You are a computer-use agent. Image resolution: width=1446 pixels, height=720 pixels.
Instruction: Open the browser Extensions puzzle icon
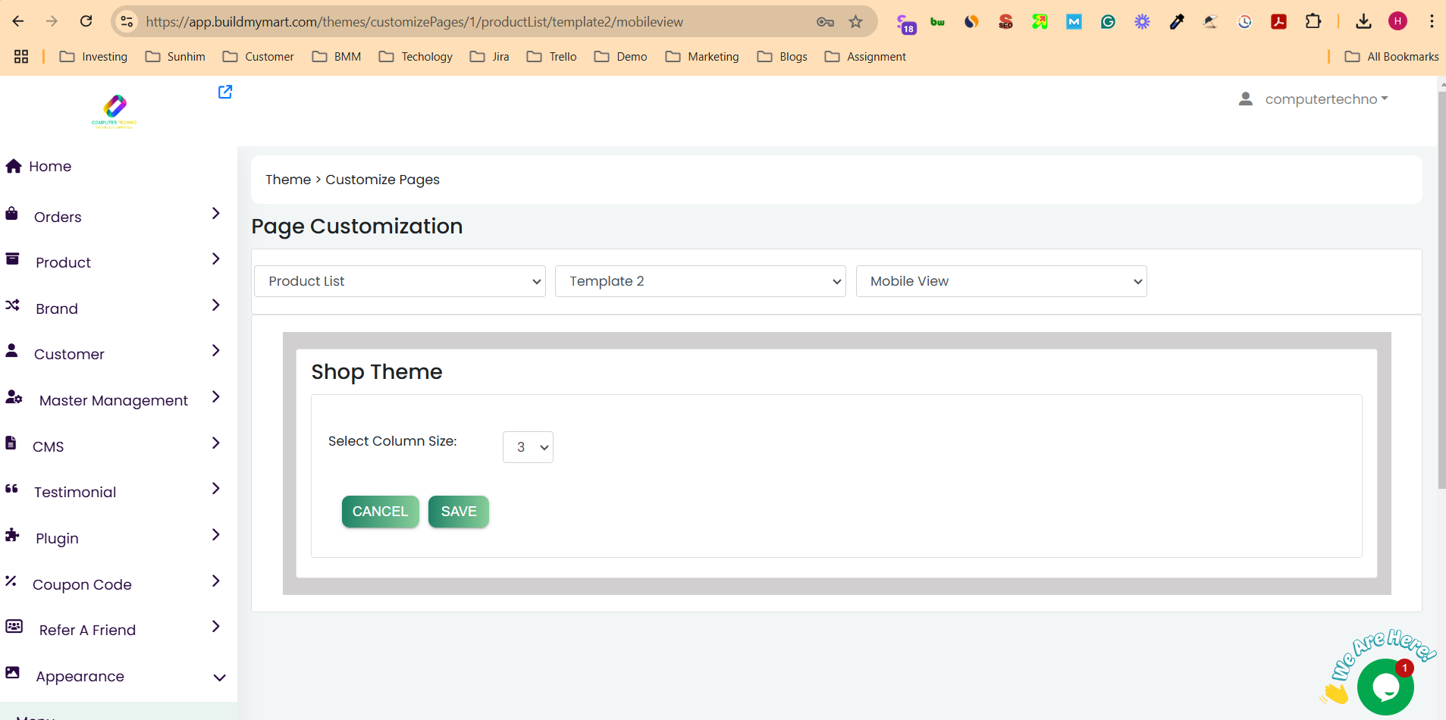(1313, 21)
